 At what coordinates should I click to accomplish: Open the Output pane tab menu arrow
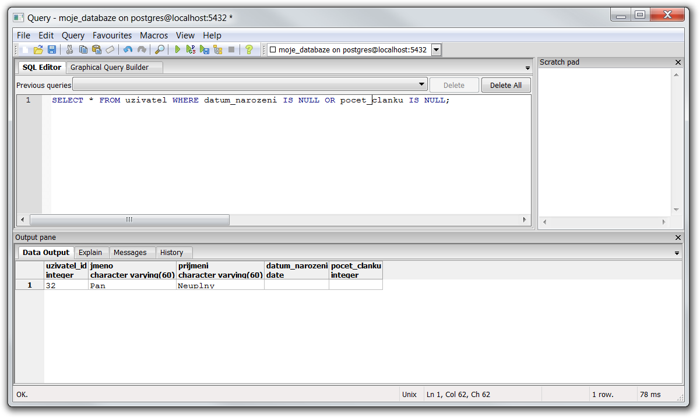pyautogui.click(x=677, y=253)
